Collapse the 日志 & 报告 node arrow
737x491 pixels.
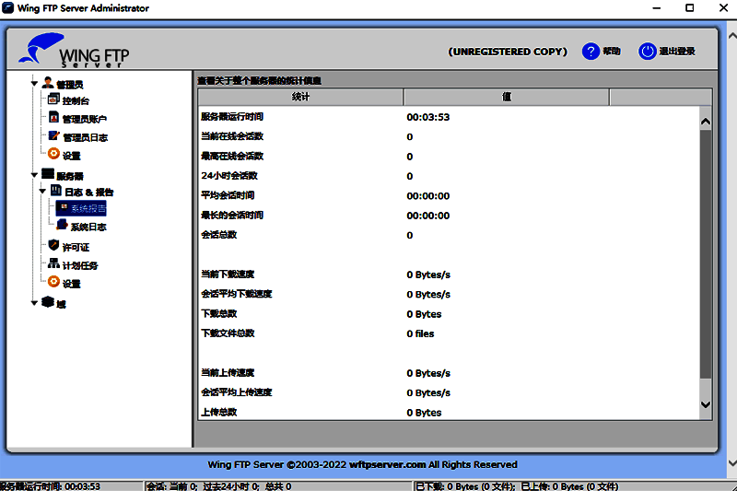[42, 192]
